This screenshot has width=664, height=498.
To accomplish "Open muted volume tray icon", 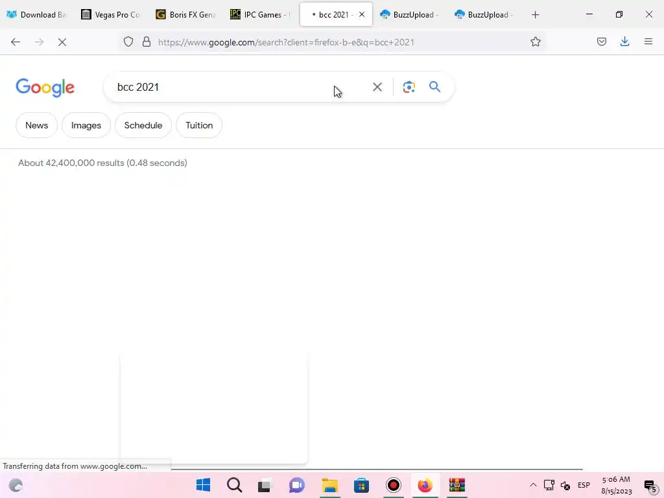I will (565, 485).
